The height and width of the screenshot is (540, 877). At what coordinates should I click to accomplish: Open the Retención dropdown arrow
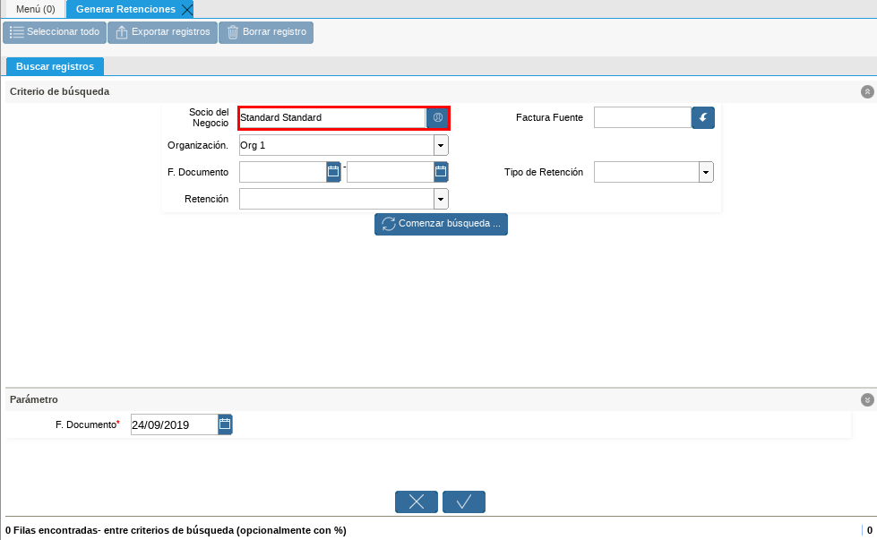(x=441, y=199)
